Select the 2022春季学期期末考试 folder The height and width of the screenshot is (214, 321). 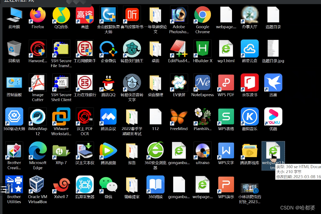[132, 116]
